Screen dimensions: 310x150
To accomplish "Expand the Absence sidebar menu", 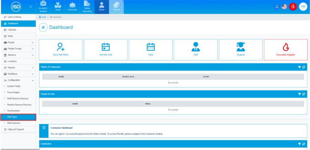I will click(19, 55).
